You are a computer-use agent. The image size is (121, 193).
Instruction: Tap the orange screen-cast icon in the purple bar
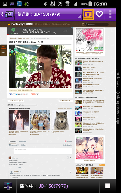[x=88, y=14]
